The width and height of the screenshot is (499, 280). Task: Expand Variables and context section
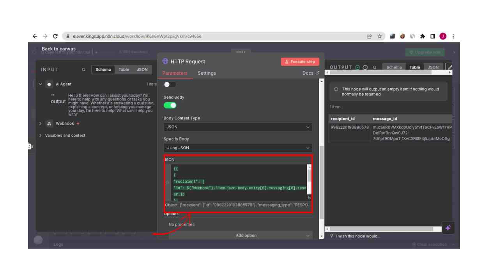[41, 136]
